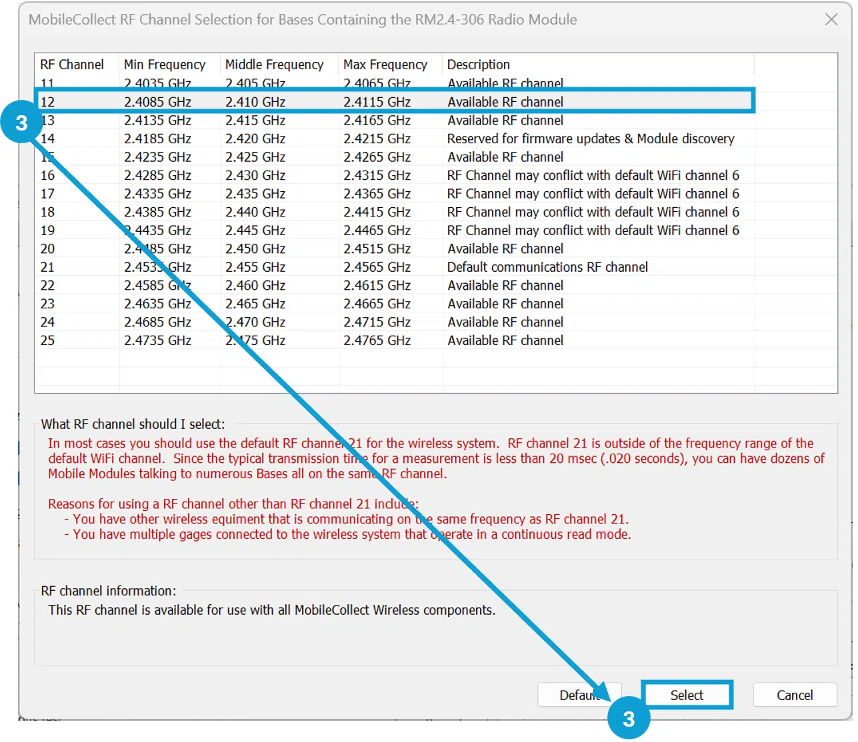This screenshot has height=742, width=858.
Task: Click the 2.410 GHz middle frequency
Action: [x=255, y=102]
